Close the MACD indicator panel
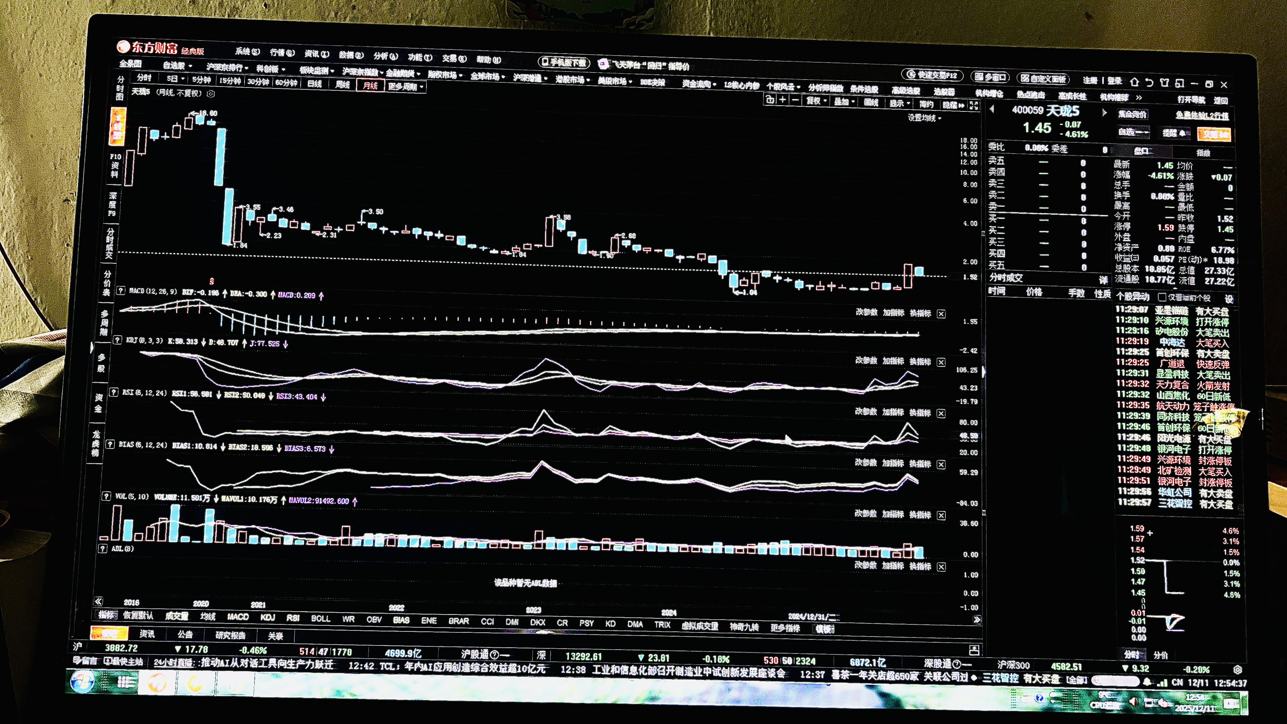The height and width of the screenshot is (724, 1287). [x=941, y=314]
